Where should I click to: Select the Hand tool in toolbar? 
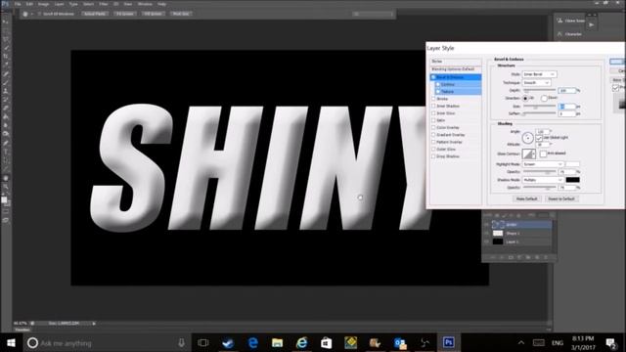click(x=6, y=178)
